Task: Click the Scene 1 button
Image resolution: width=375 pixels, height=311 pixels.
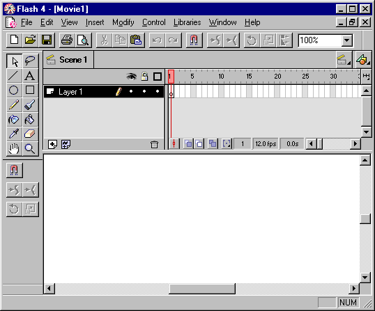Action: pos(68,60)
